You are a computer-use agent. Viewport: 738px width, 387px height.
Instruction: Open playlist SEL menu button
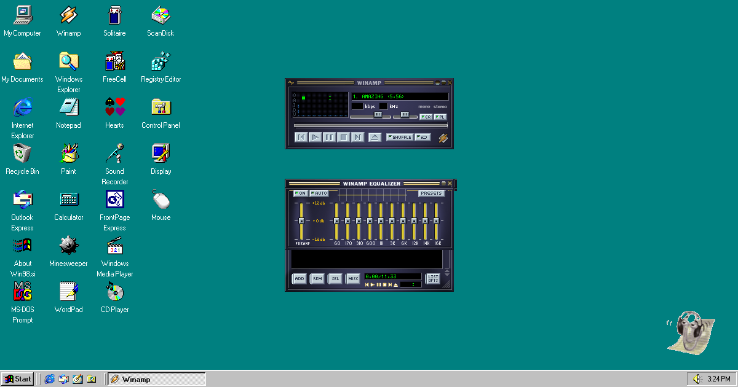[335, 278]
